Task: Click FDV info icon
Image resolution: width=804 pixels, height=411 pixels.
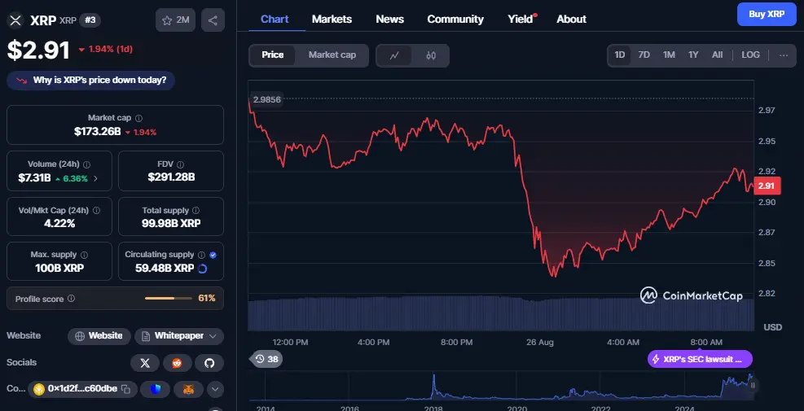Action: (179, 164)
